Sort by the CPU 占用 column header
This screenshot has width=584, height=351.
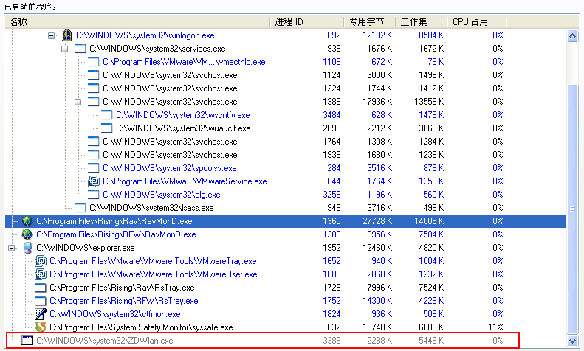coord(477,22)
